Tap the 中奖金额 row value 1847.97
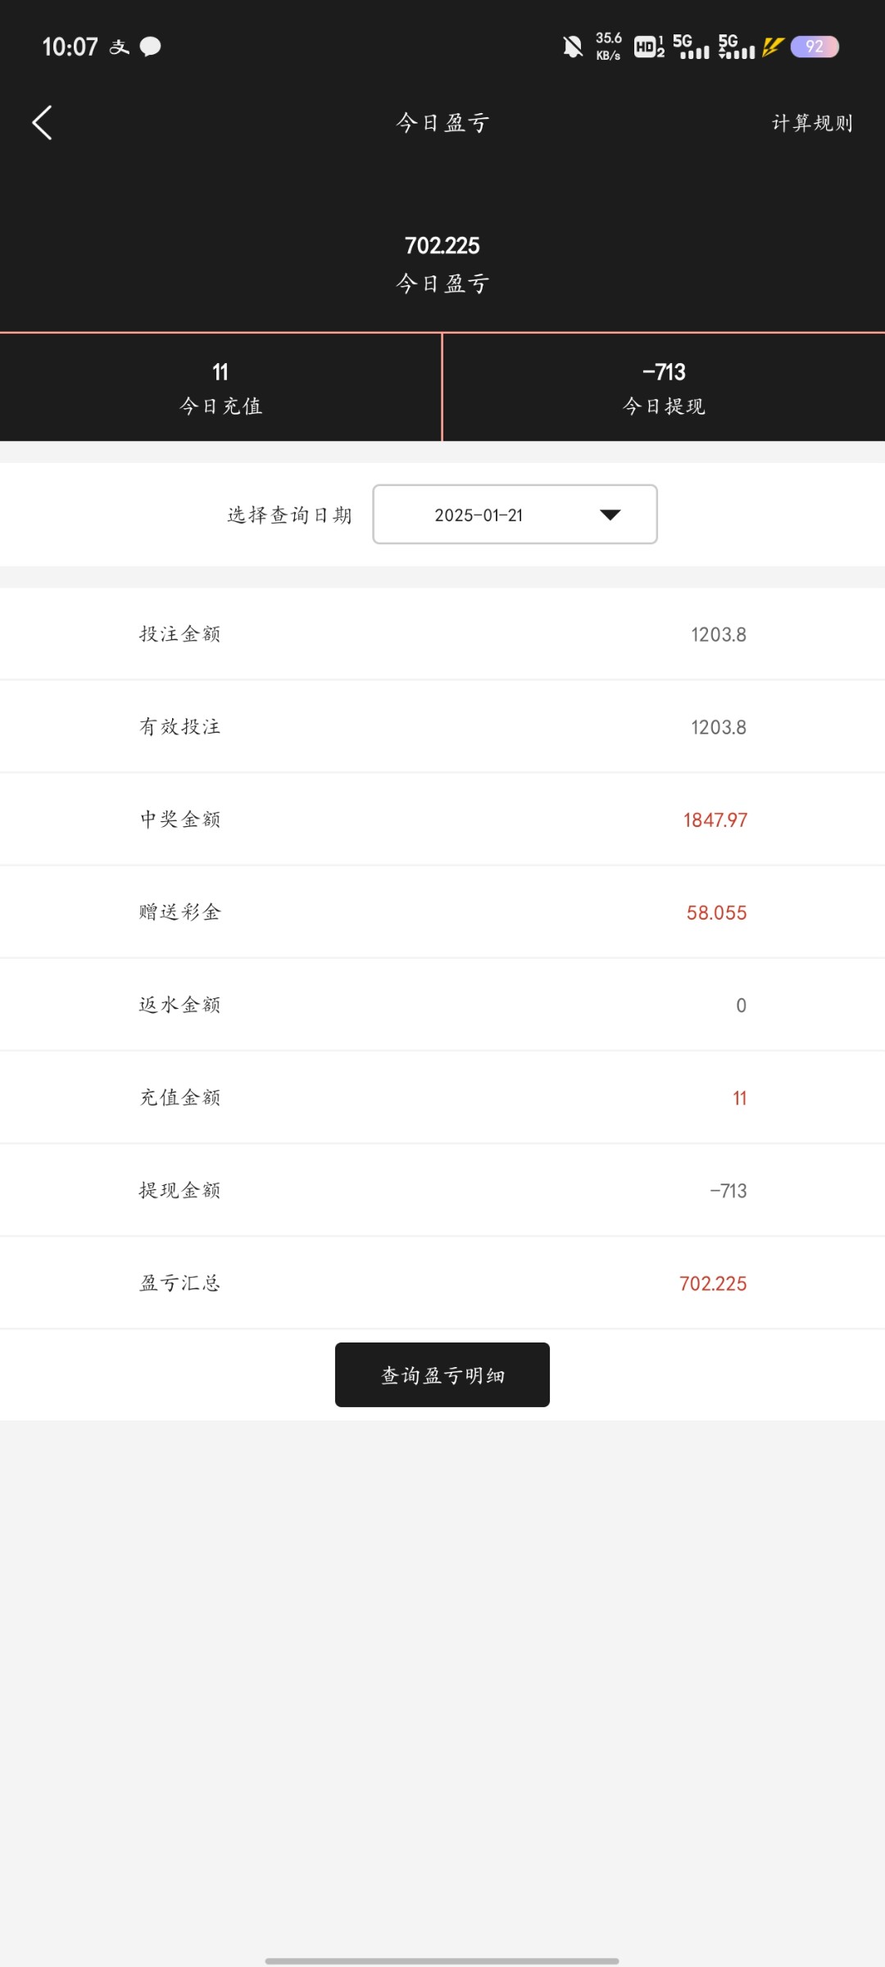The height and width of the screenshot is (1967, 885). pos(715,820)
